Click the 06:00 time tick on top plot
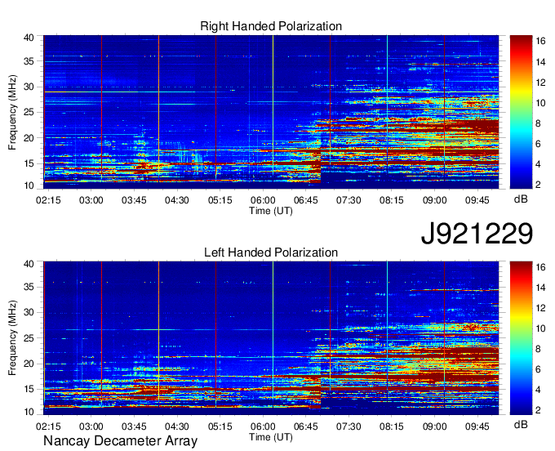Screen dimensions: 555x451 263,200
